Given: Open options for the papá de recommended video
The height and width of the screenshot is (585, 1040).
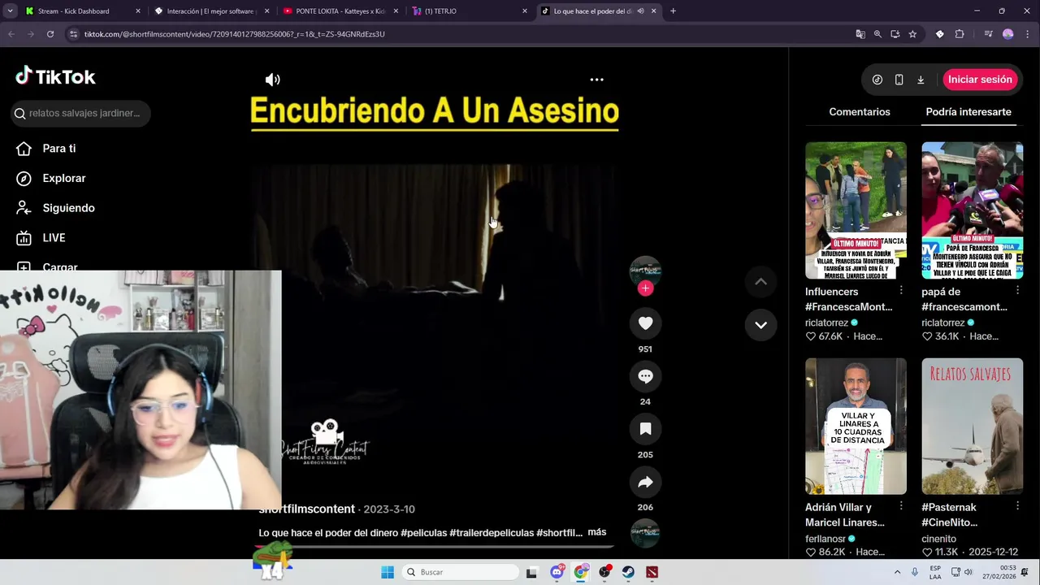Looking at the screenshot, I should tap(1017, 290).
